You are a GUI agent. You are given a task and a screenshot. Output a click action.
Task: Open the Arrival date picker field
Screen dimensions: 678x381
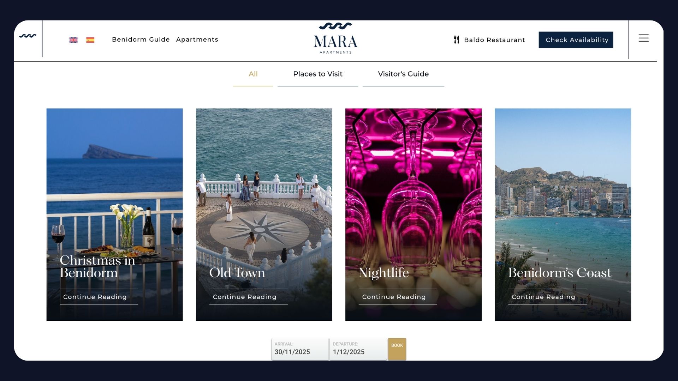(300, 349)
